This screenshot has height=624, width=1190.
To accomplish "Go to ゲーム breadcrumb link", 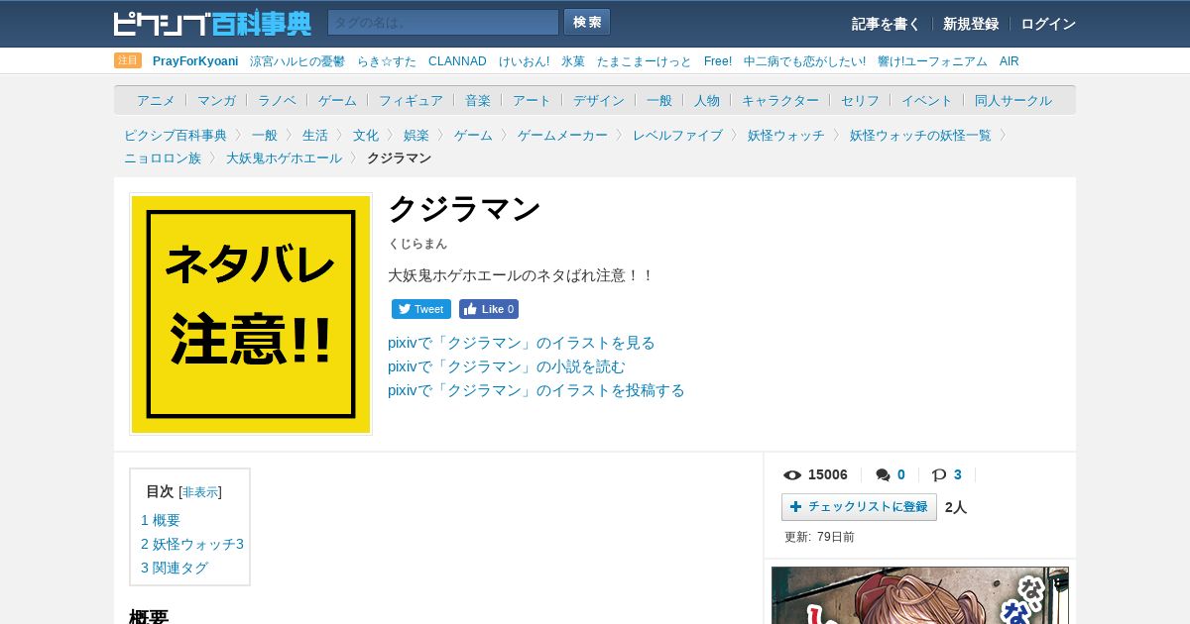I will point(473,135).
